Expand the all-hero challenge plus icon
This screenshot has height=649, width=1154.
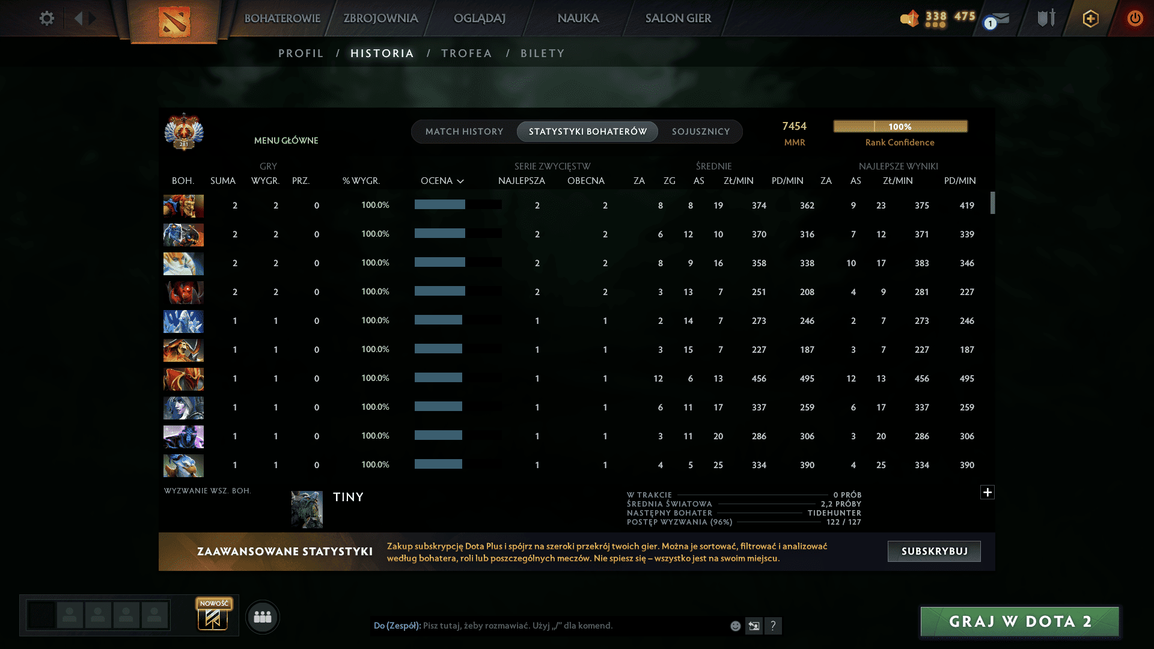[988, 492]
